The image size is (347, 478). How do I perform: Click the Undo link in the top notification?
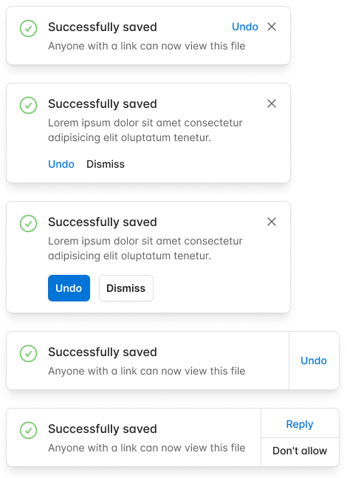(x=245, y=27)
